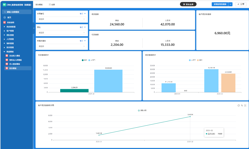Viewport: 249px width, 149px height.
Task: Click 美金 teal legend swatch in 付款金额统计
Action: coord(83,60)
